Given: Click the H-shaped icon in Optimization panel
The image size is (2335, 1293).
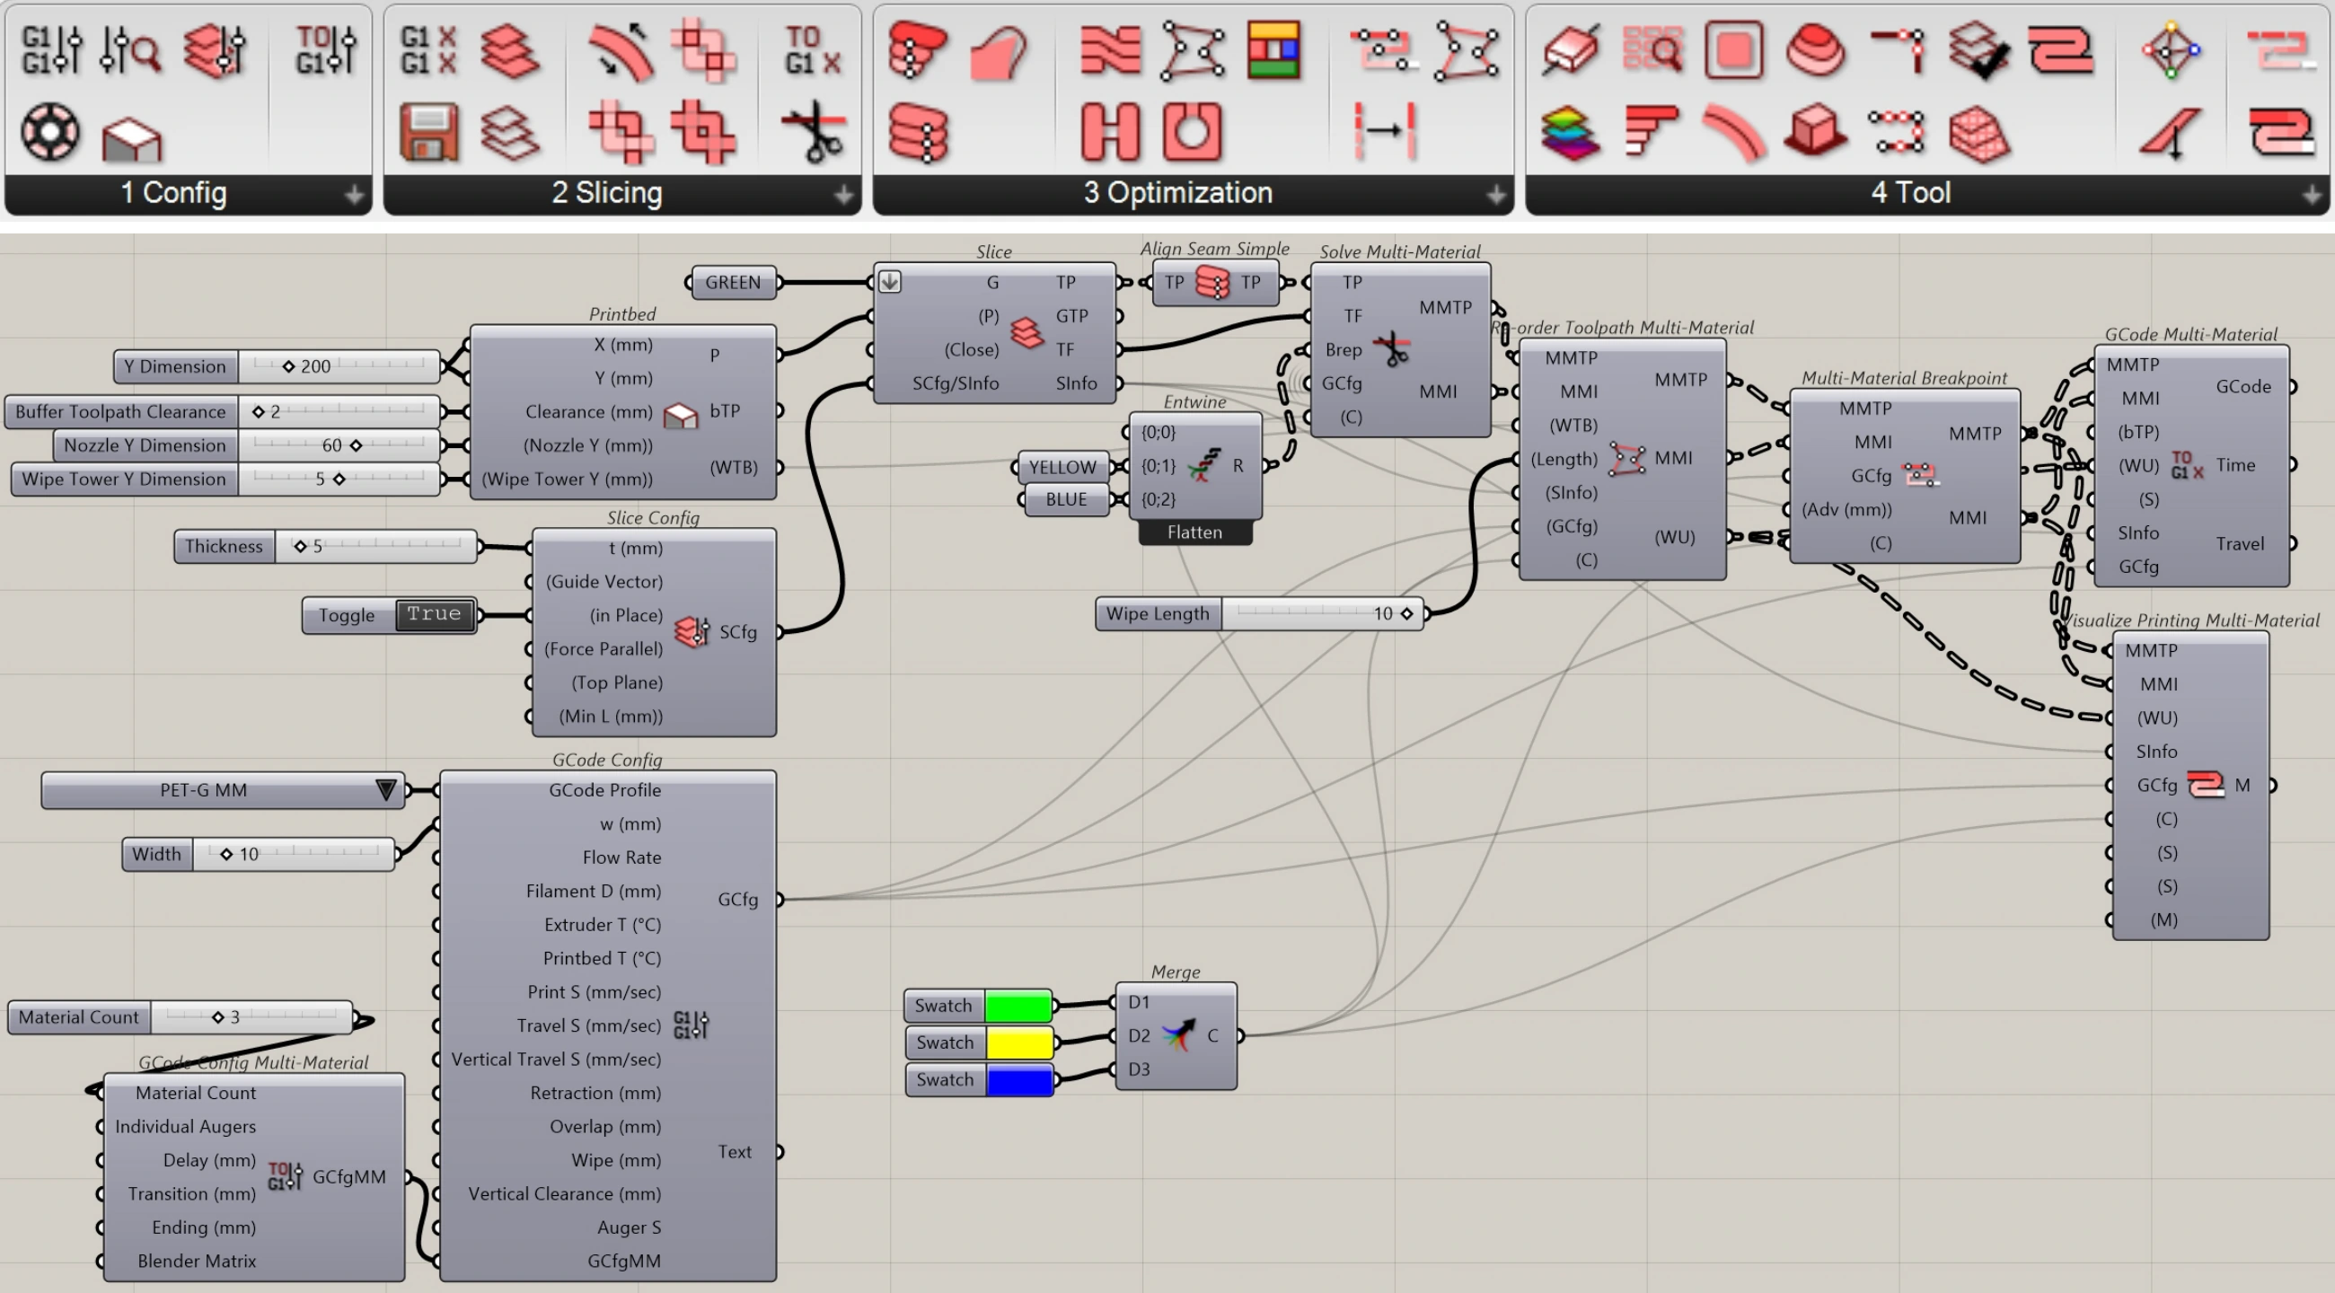Looking at the screenshot, I should point(1109,132).
